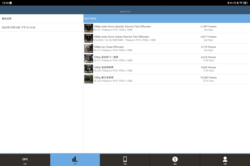The height and width of the screenshot is (166, 250).
Task: Tap the battery indicator in status bar
Action: click(x=245, y=3)
